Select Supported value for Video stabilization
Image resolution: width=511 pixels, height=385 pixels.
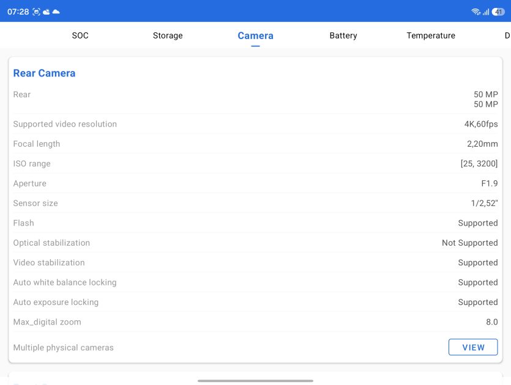[x=478, y=263]
